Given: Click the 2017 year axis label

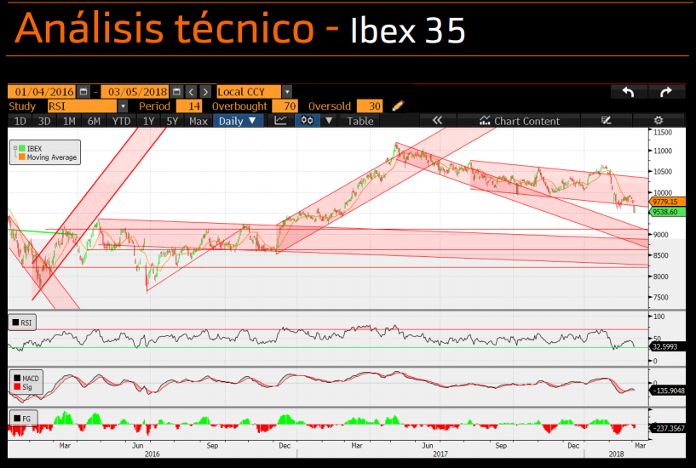Looking at the screenshot, I should click(440, 454).
